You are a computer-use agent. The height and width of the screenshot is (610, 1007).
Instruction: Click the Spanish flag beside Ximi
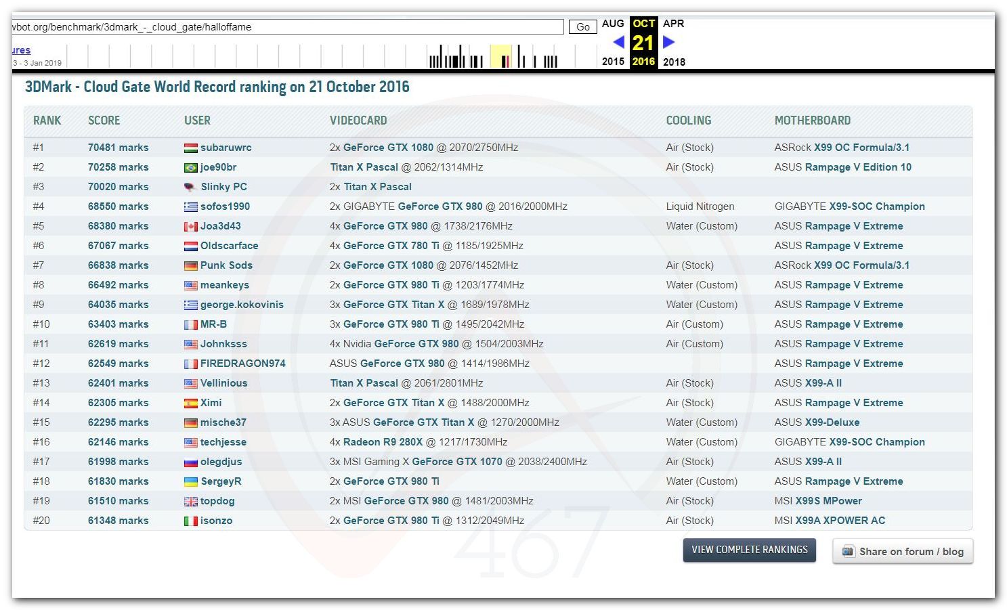[191, 403]
